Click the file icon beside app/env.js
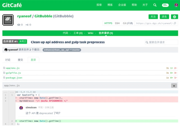The image size is (180, 130). pyautogui.click(x=4, y=68)
